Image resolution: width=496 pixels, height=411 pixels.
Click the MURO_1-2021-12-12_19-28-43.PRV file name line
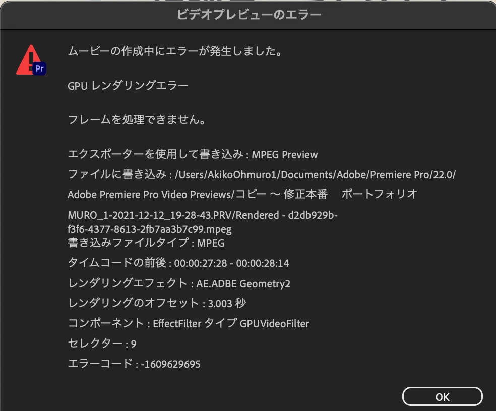coord(203,215)
